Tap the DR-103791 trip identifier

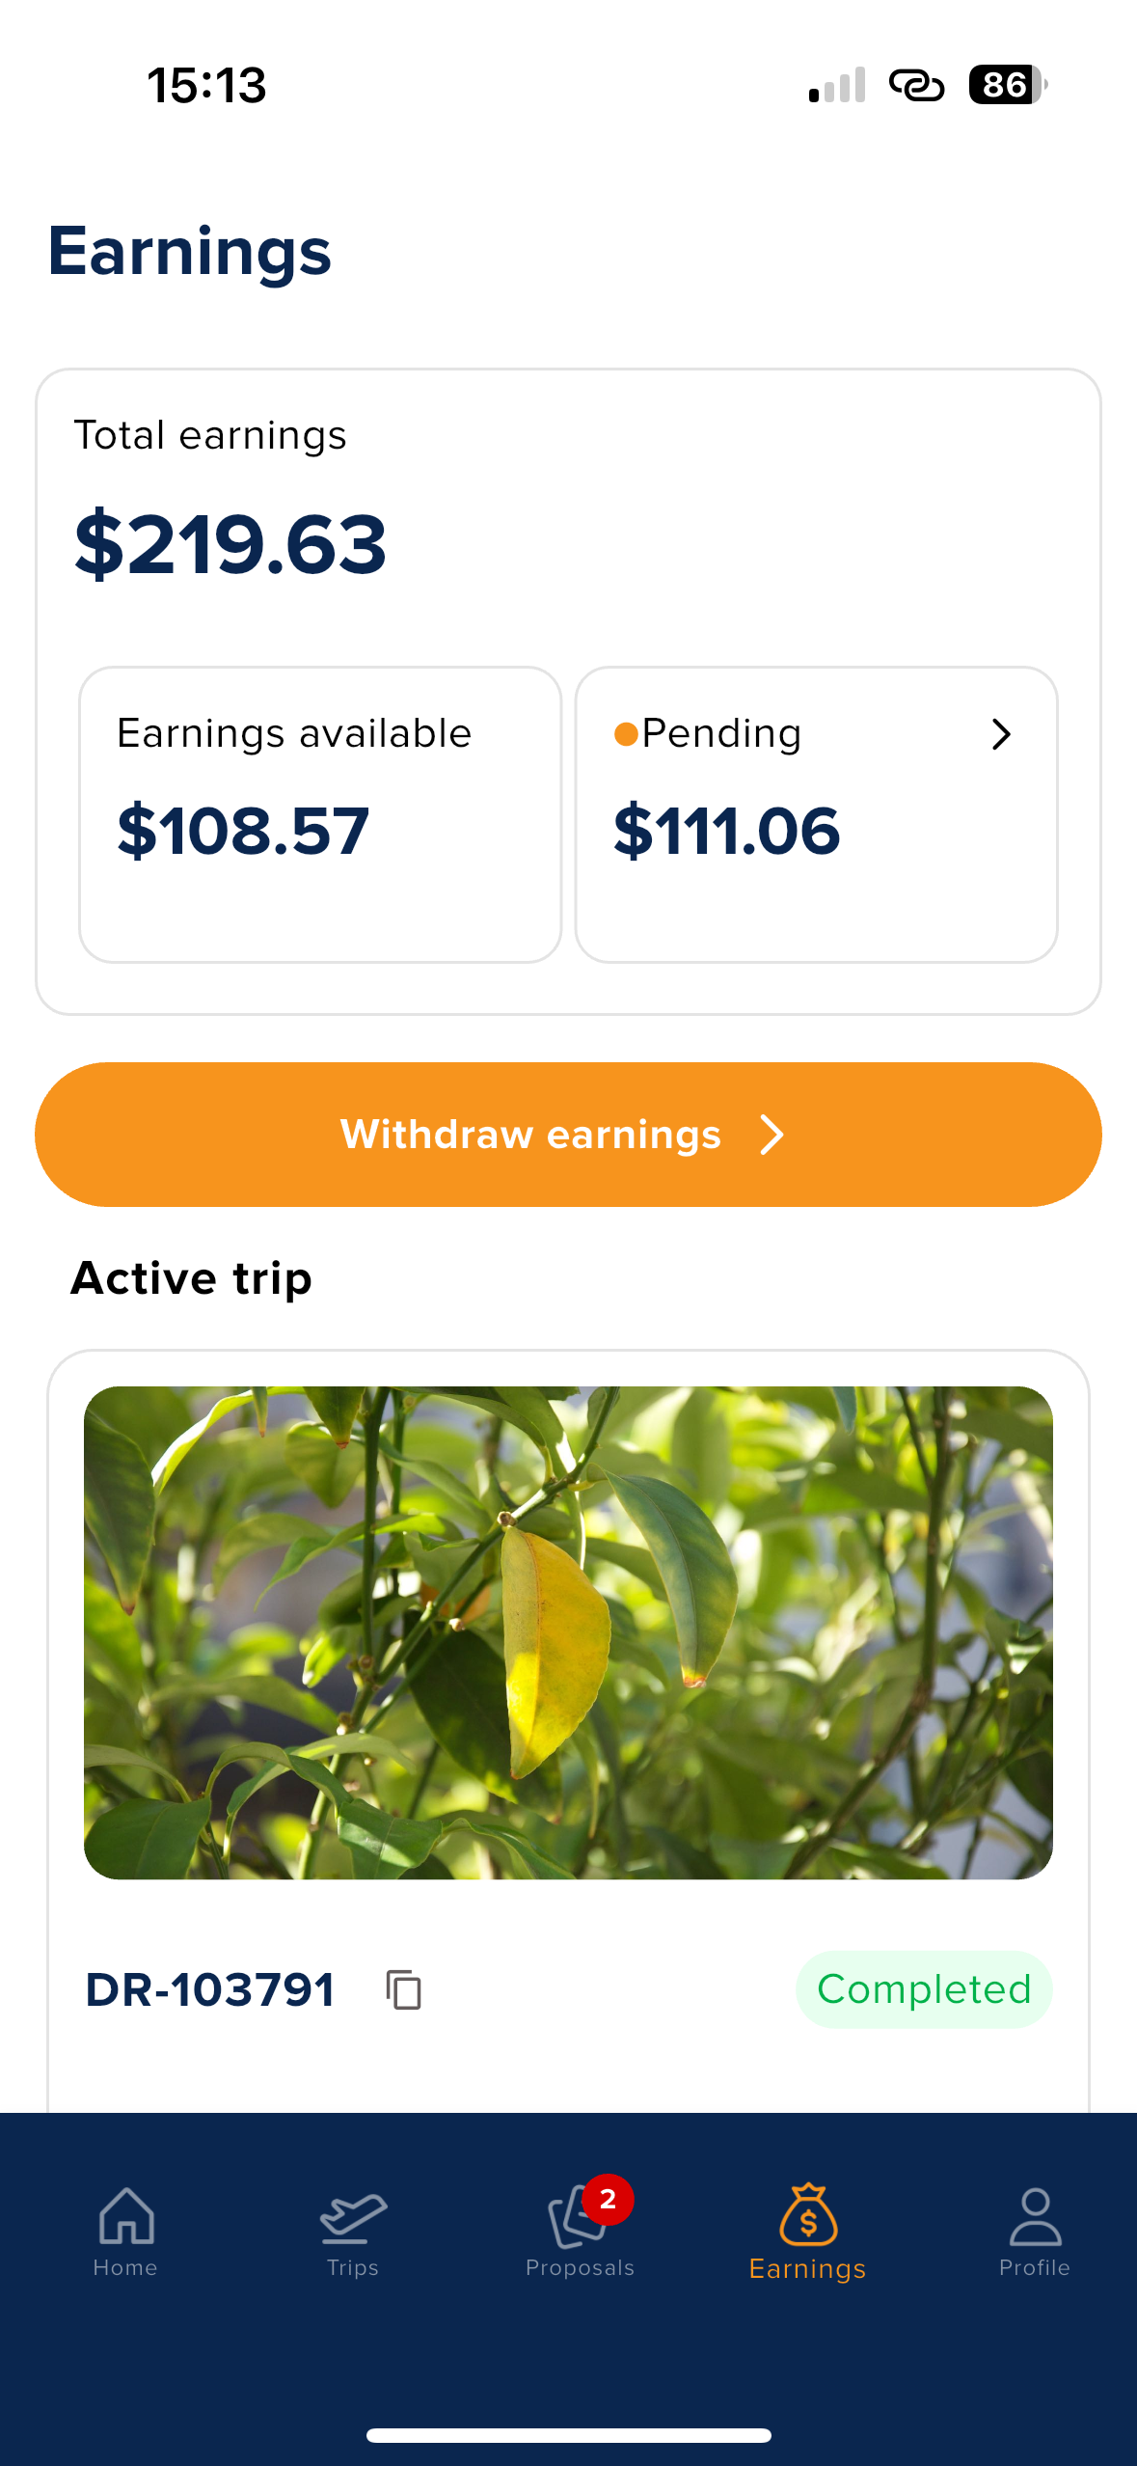(x=210, y=1989)
